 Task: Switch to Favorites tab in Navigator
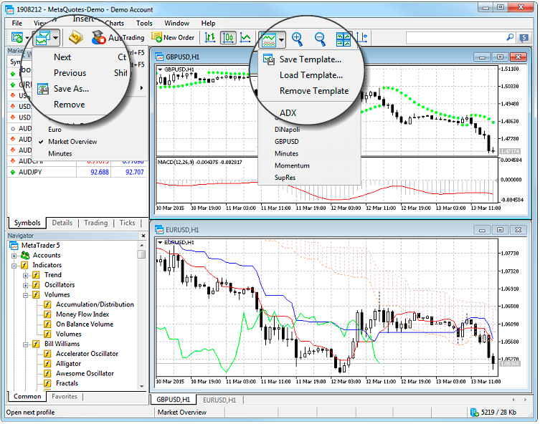point(65,397)
